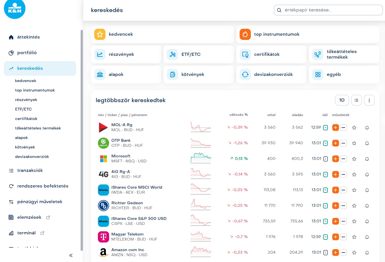Screen dimensions: 385x262
Task: Click the sidebar vertical scrollbar
Action: 81,140
